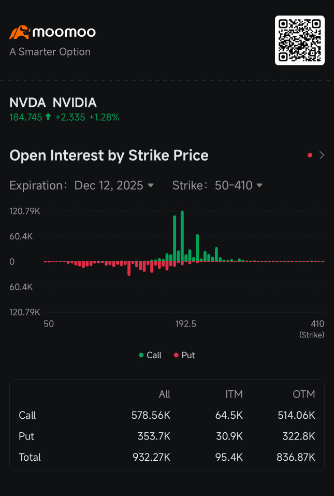Select the tallest green call bar
The height and width of the screenshot is (496, 334).
point(182,236)
